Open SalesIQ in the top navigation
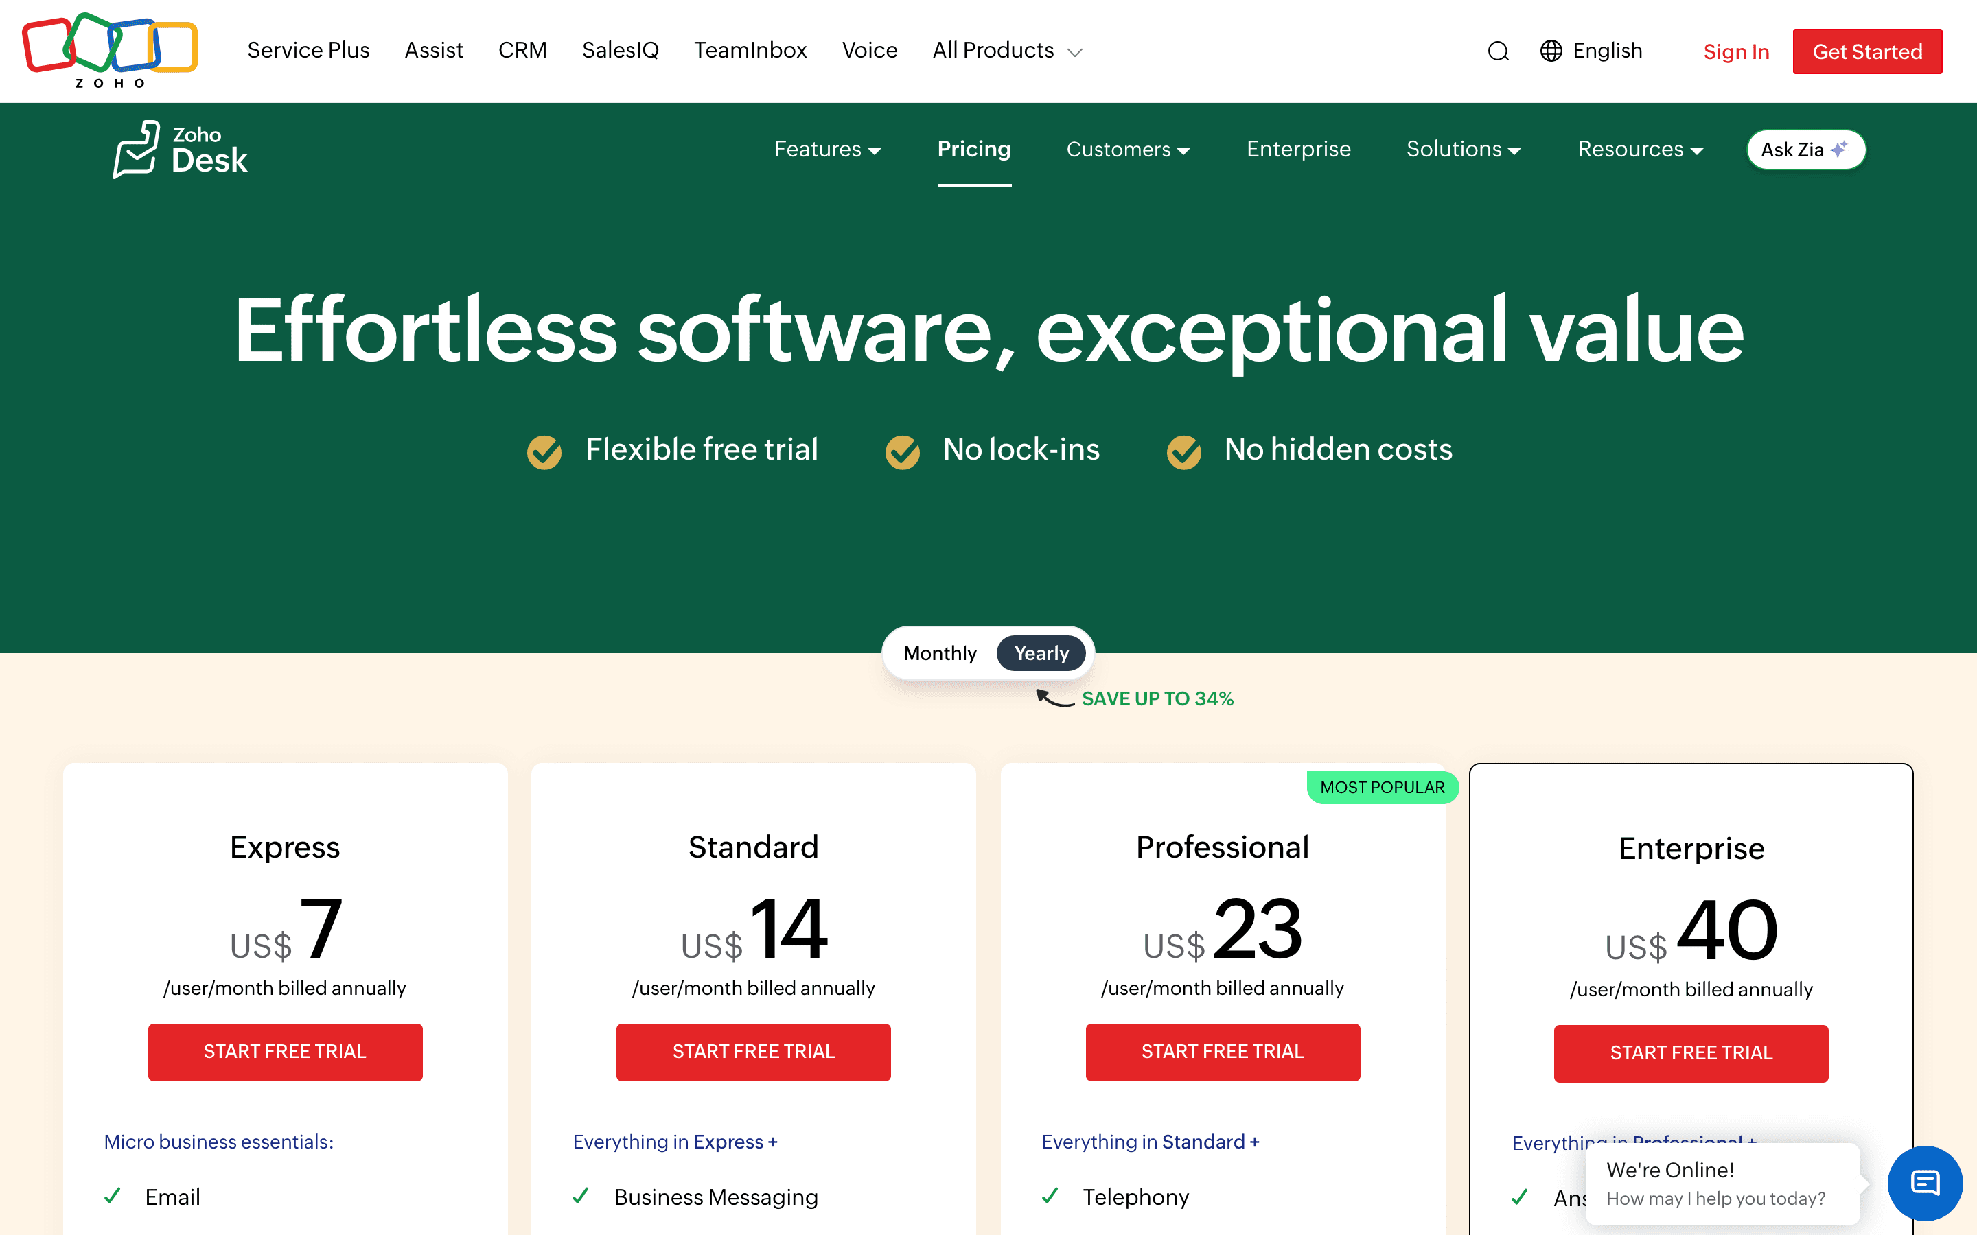The height and width of the screenshot is (1235, 1977). (x=620, y=51)
